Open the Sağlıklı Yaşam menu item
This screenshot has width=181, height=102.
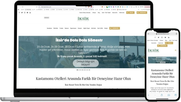(x=86, y=28)
